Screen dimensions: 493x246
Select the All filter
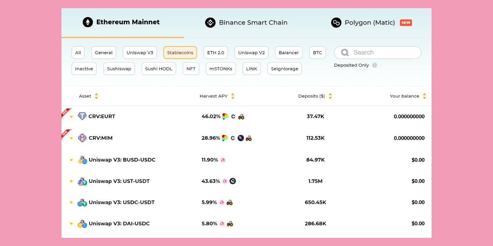click(78, 52)
